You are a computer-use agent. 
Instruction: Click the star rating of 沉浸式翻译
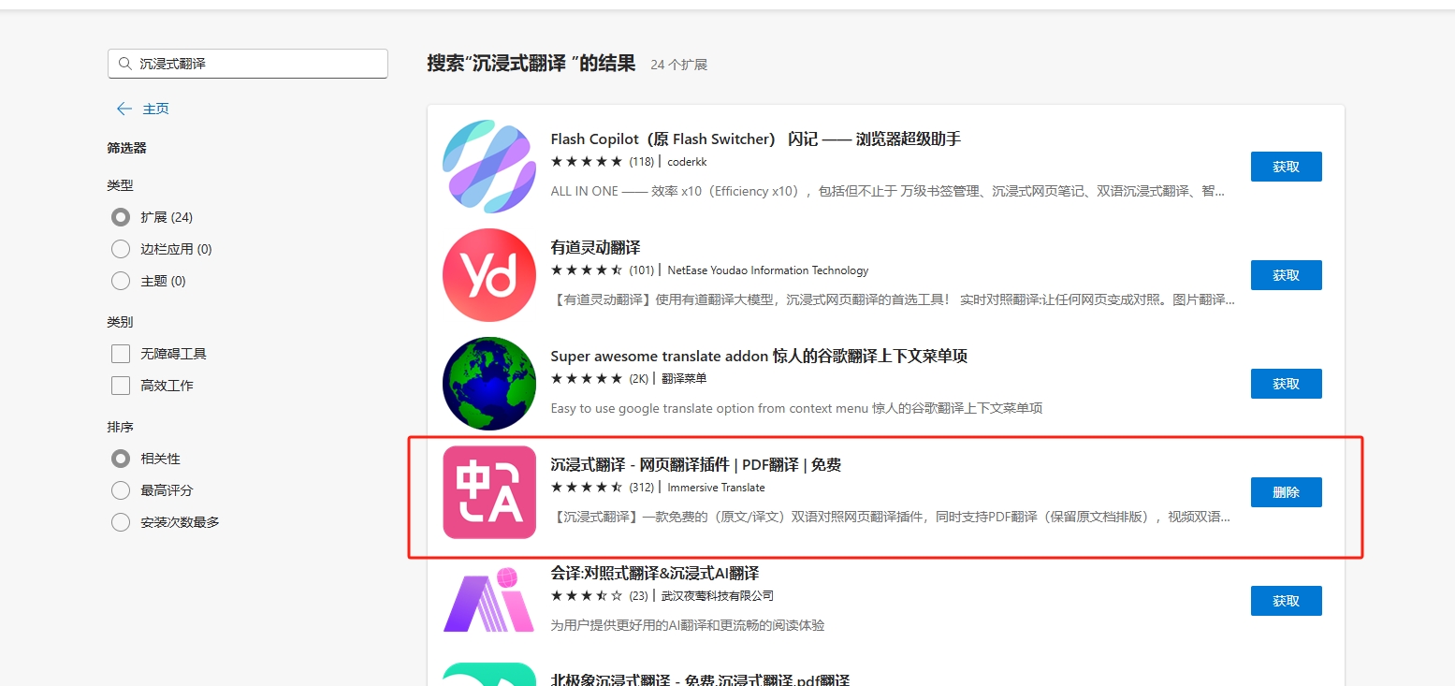[x=587, y=488]
